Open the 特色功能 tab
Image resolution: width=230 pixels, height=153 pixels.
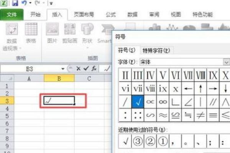202,15
